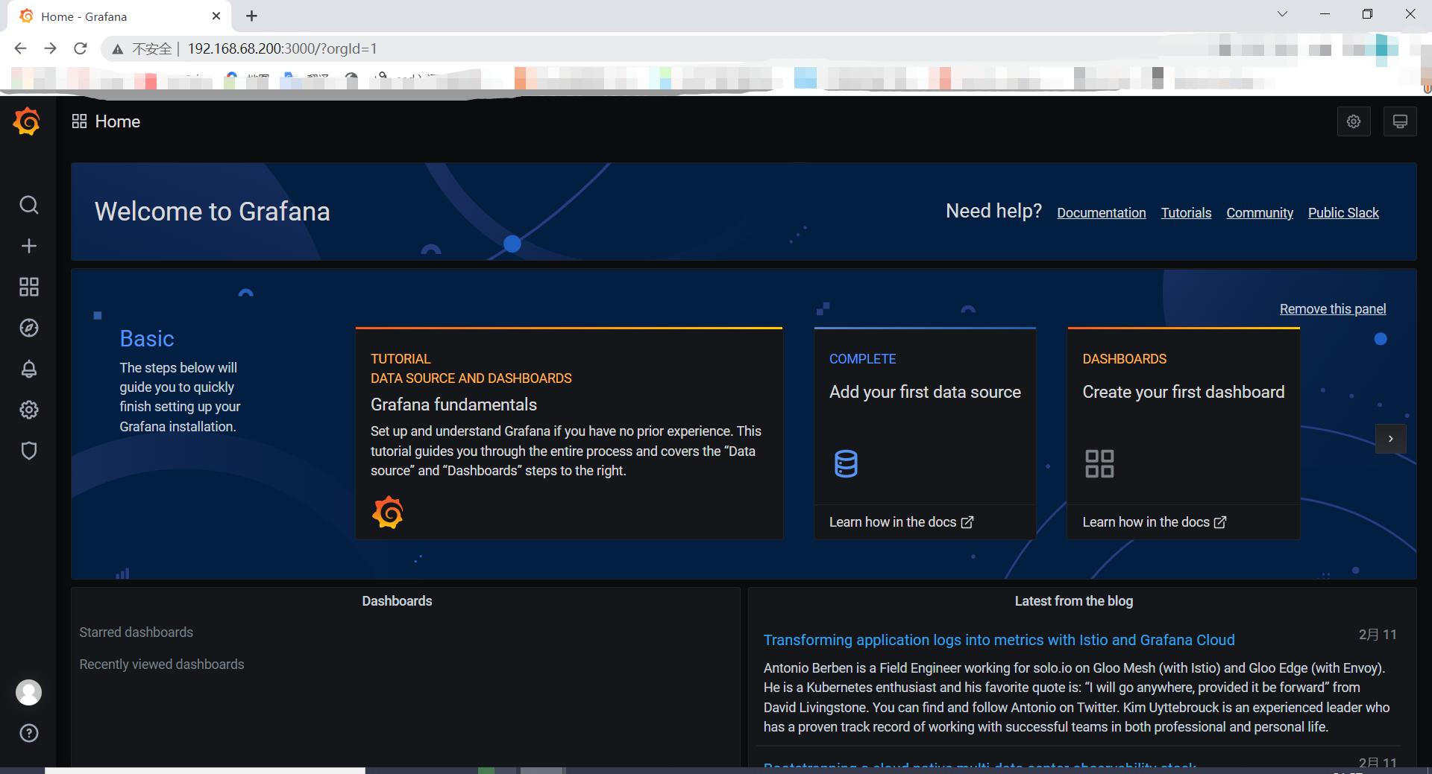Go forward with the browser forward arrow

point(50,48)
